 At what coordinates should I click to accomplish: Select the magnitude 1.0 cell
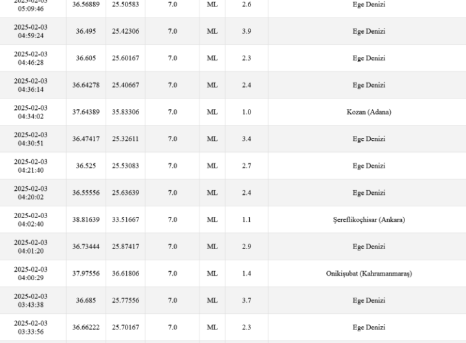click(247, 112)
